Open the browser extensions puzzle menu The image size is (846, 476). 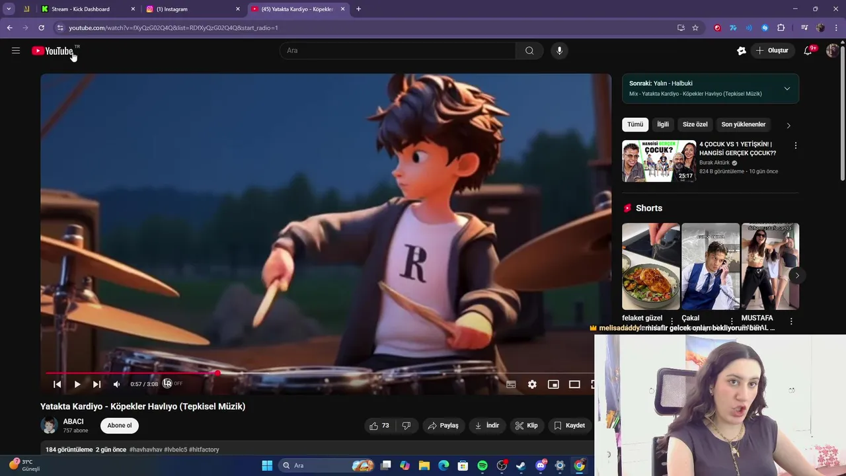[781, 28]
